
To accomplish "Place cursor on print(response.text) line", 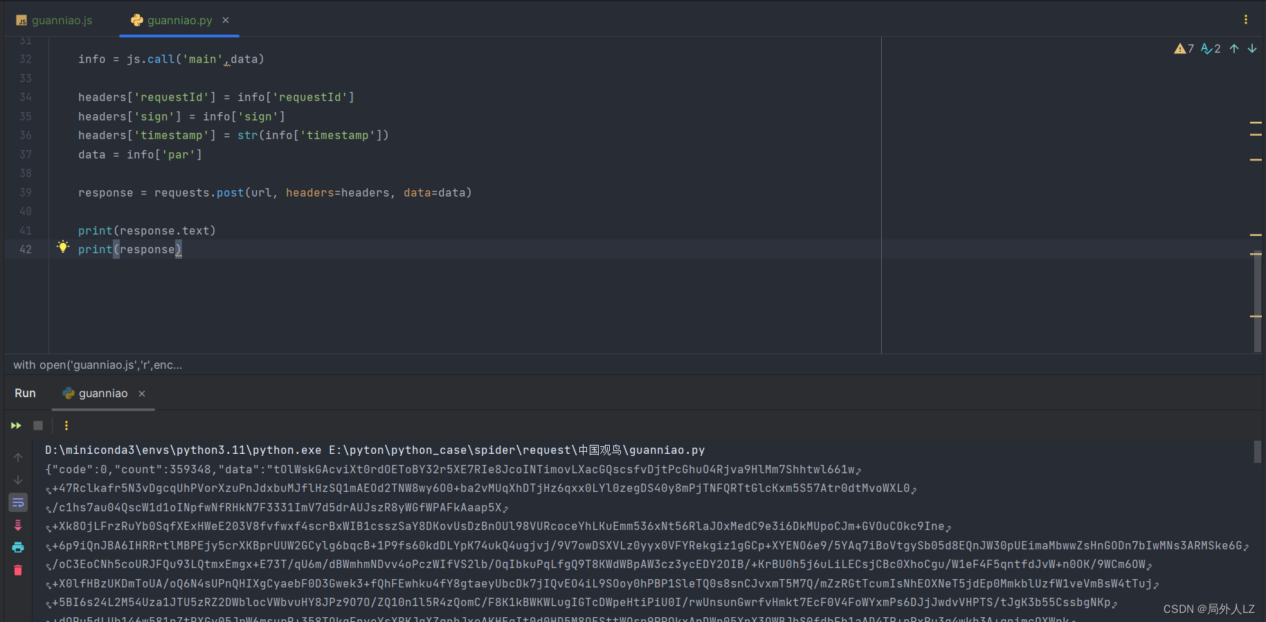I will point(147,230).
